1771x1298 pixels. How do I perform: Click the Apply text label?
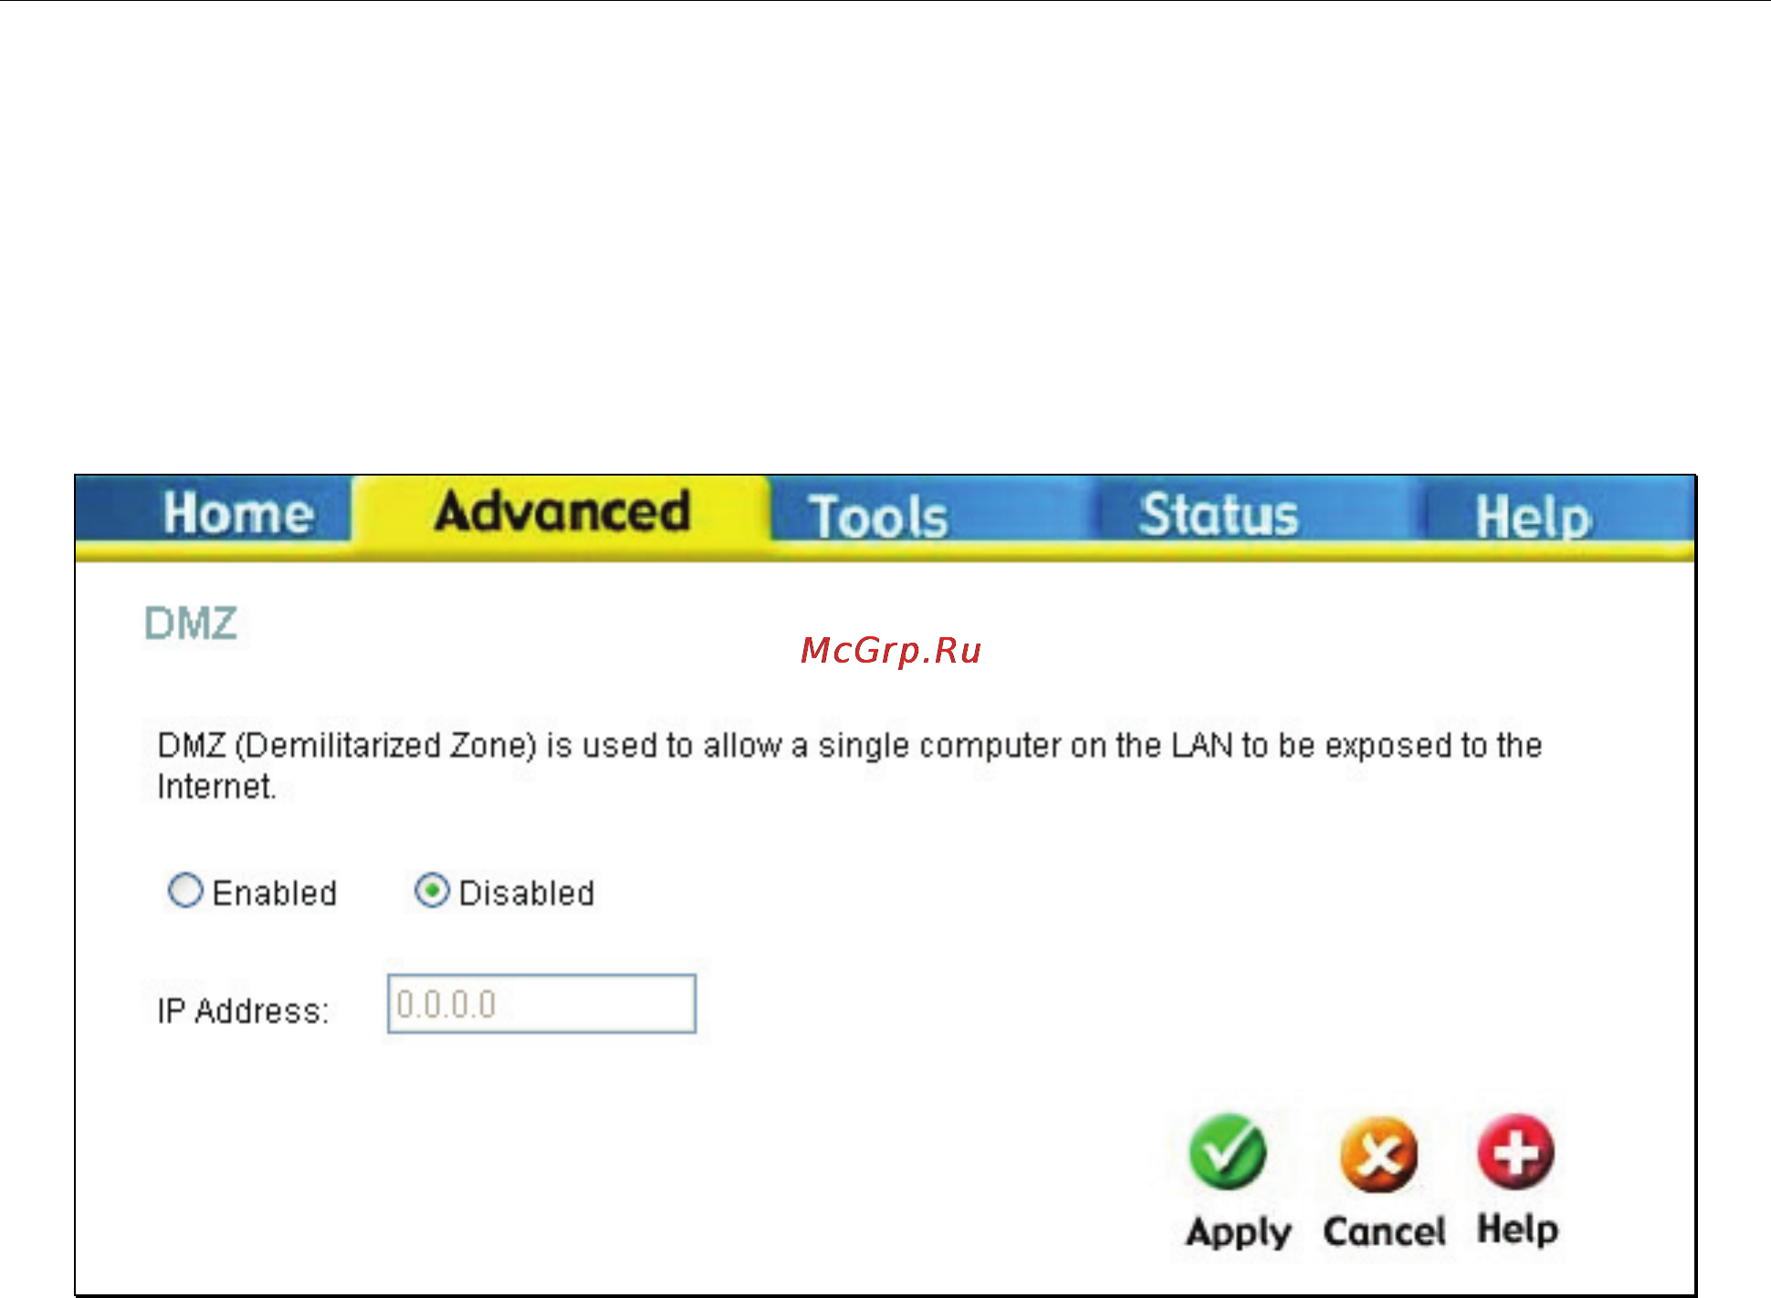(x=1239, y=1232)
